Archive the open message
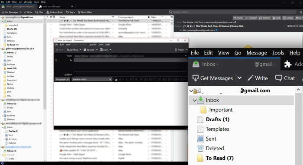This screenshot has width=303, height=165. click(x=264, y=18)
